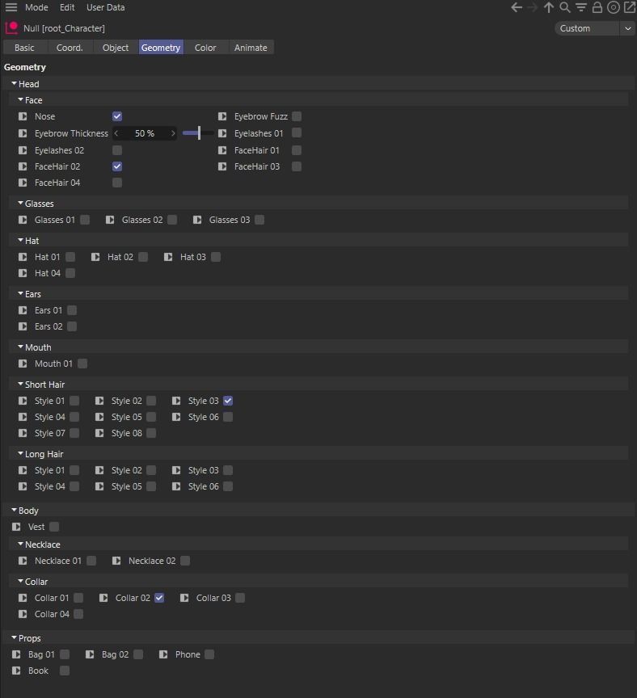
Task: Click the Null object icon
Action: coord(11,28)
